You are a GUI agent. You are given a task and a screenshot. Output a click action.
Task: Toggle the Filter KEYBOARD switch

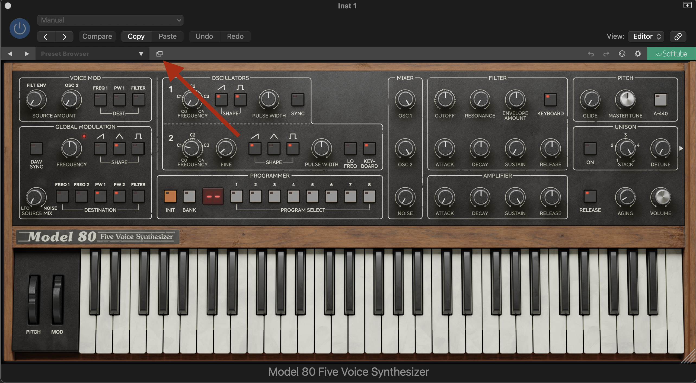coord(551,100)
